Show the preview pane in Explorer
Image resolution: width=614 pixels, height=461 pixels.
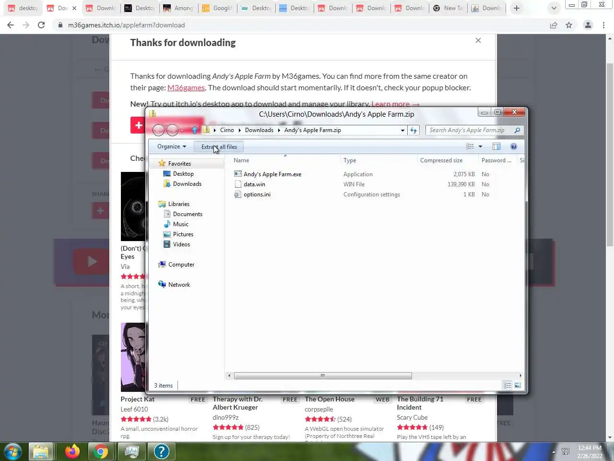[496, 146]
